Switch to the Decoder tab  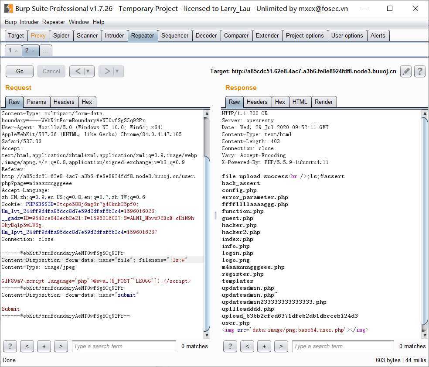click(206, 36)
